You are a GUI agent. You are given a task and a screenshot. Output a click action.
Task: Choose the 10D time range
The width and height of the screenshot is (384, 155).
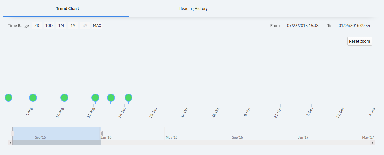(49, 26)
